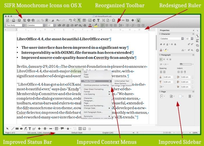Choose Synonyms in context menu

click(x=96, y=116)
